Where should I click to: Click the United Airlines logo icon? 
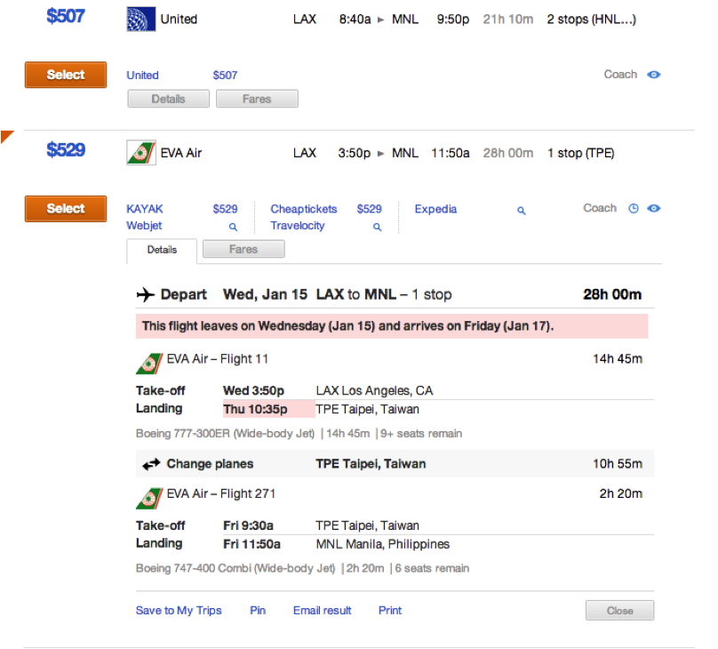click(141, 19)
